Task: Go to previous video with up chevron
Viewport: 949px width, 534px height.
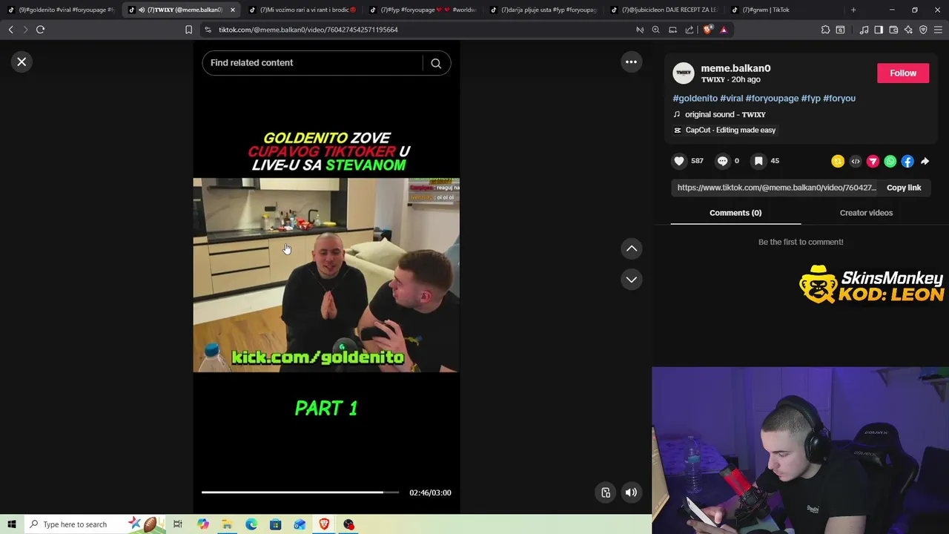Action: coord(631,248)
